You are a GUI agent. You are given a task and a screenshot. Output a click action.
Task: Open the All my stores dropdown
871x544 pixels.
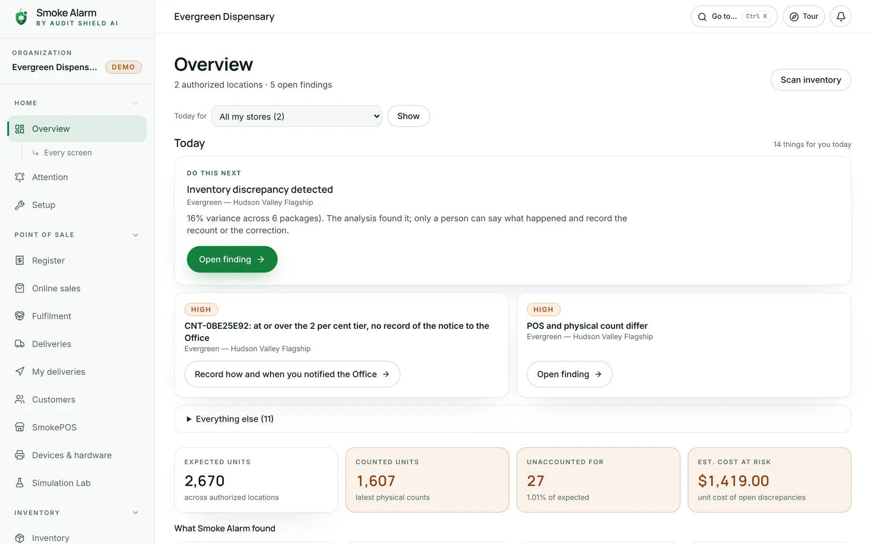click(x=297, y=116)
